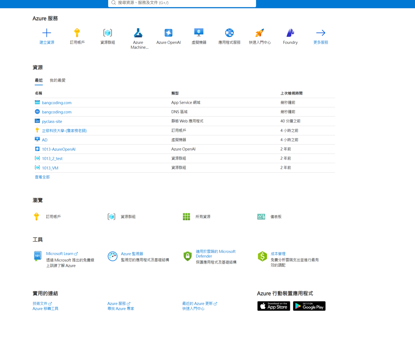Image resolution: width=415 pixels, height=353 pixels.
Task: Click the 更多服務 arrow icon
Action: click(321, 33)
